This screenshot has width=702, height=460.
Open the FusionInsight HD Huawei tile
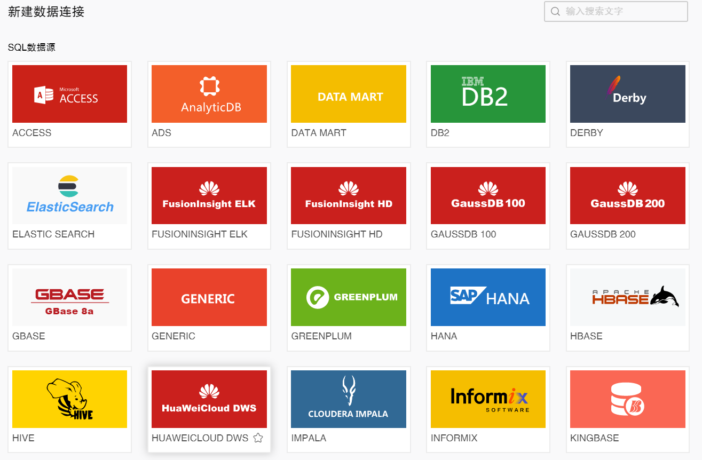click(x=349, y=195)
